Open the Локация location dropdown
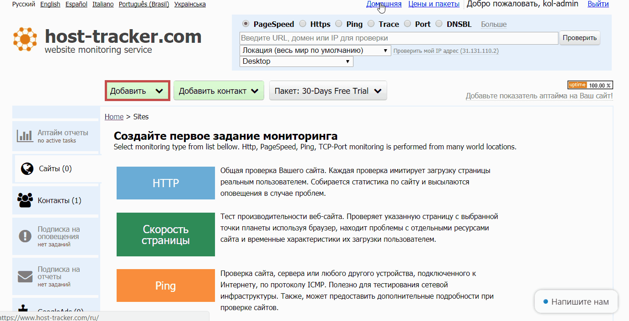The height and width of the screenshot is (321, 629). click(x=315, y=50)
